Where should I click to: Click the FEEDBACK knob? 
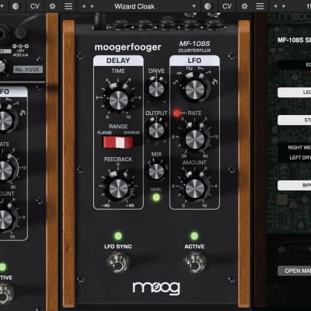coord(118,188)
